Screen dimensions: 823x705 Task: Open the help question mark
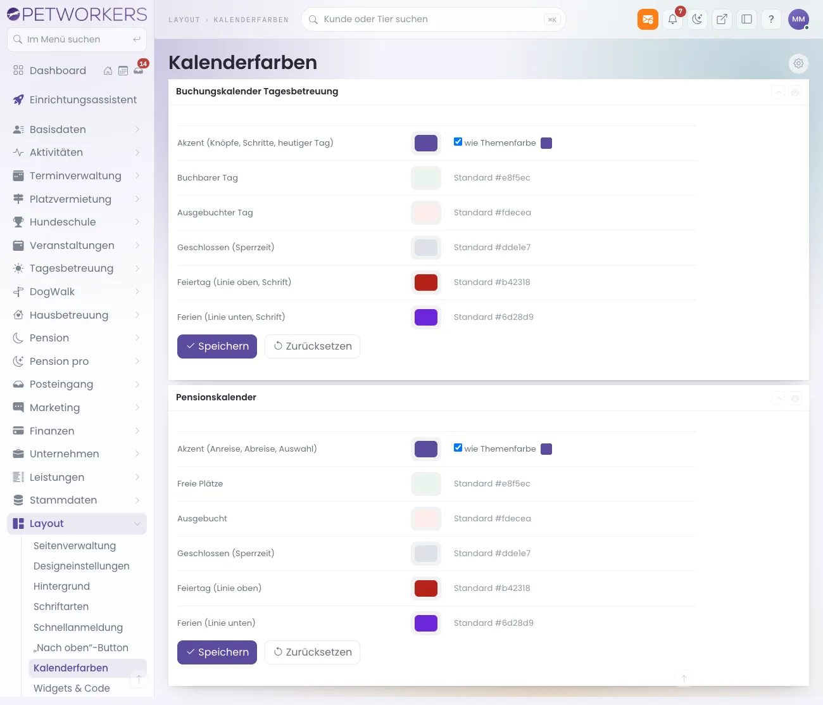pos(771,19)
